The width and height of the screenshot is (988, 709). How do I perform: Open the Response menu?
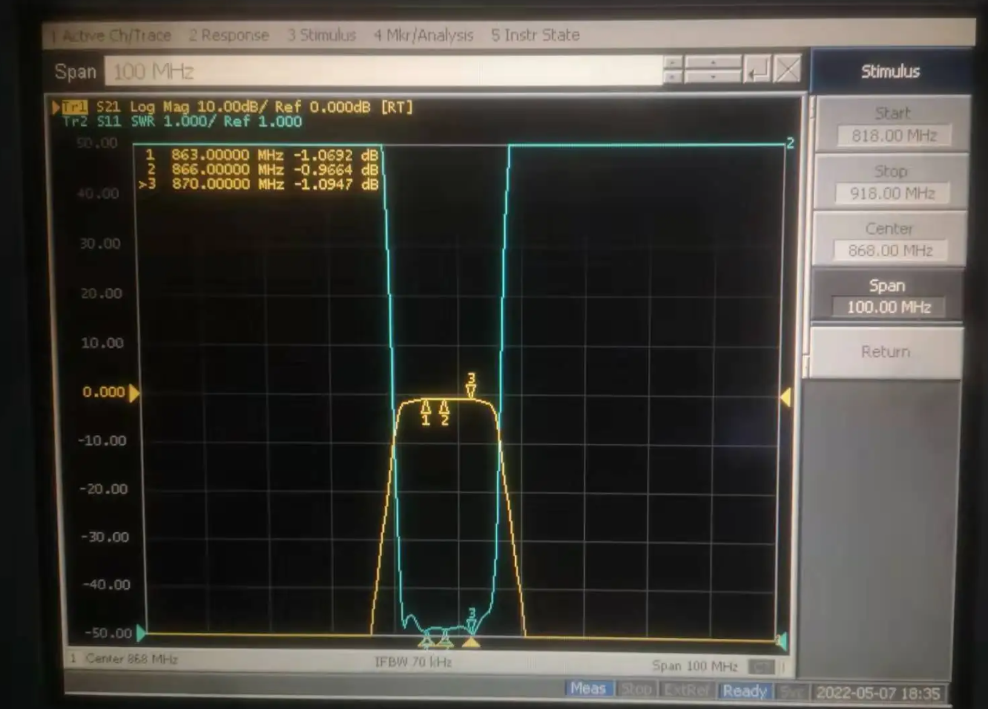point(229,35)
